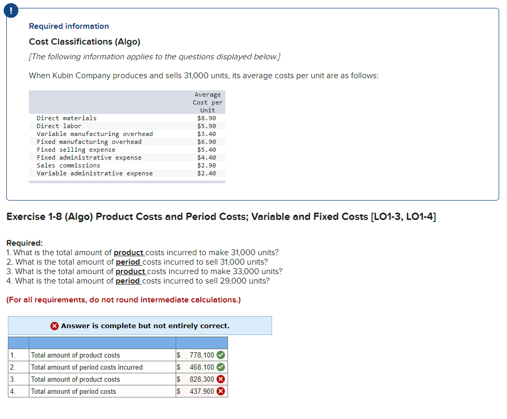Screen dimensions: 507x419
Task: Click the $5.40 cost value
Action: coord(207,150)
